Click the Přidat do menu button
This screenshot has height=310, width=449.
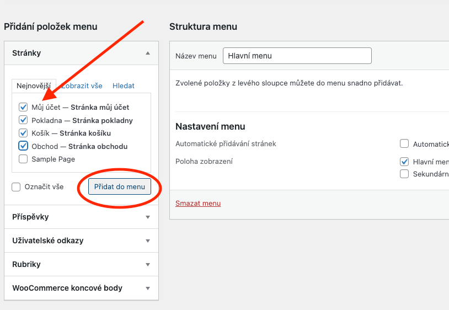point(120,186)
